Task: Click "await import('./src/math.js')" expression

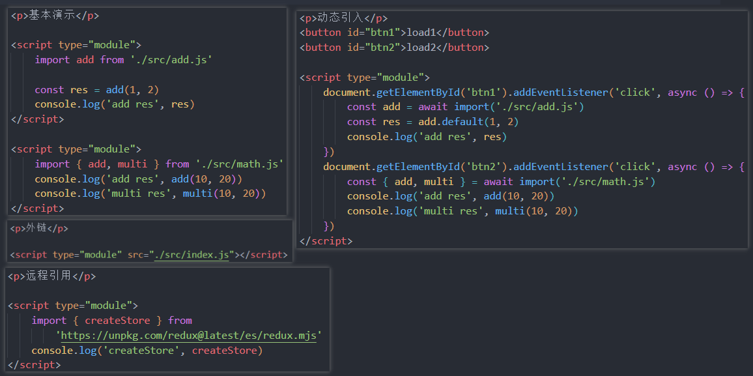Action: click(x=569, y=182)
